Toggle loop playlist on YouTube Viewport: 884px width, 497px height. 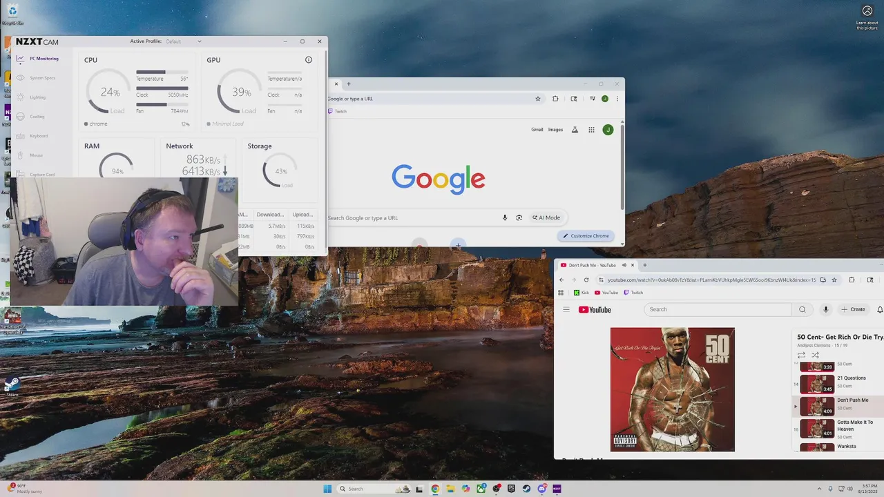(801, 355)
